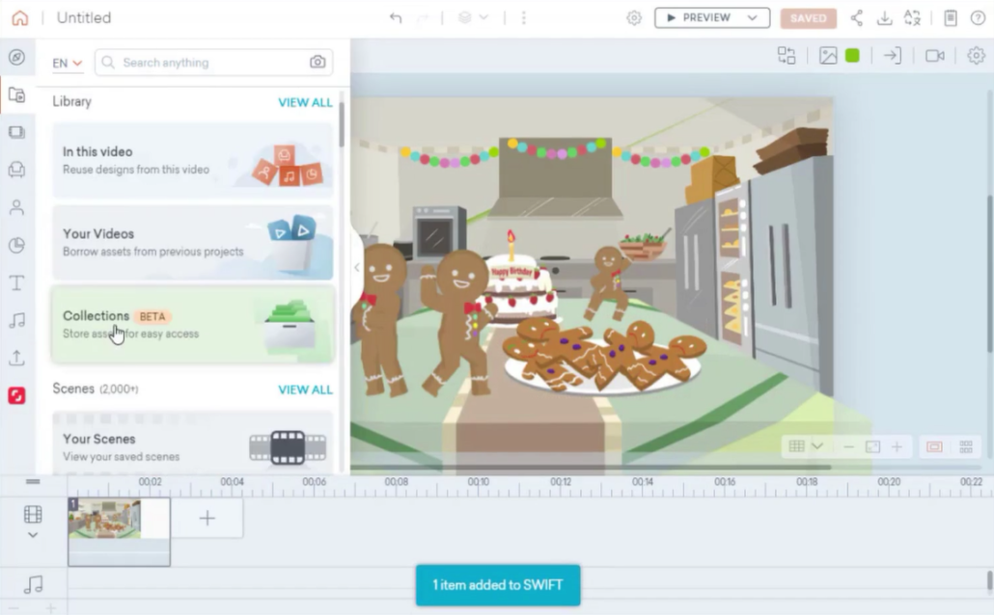Click the home icon in top bar

19,18
